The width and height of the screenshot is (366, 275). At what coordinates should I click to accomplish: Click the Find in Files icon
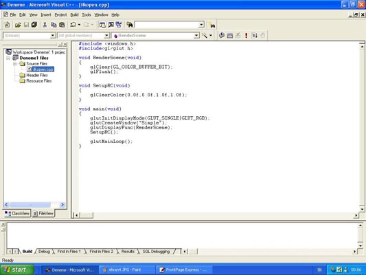click(x=130, y=25)
